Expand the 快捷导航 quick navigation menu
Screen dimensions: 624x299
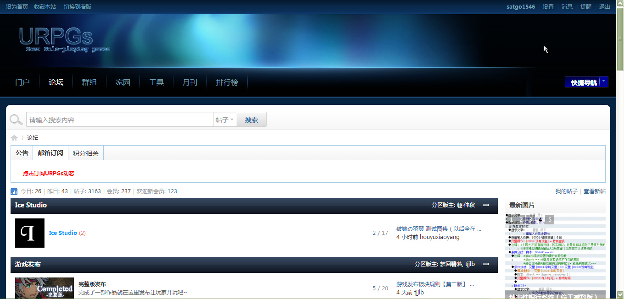click(x=586, y=82)
